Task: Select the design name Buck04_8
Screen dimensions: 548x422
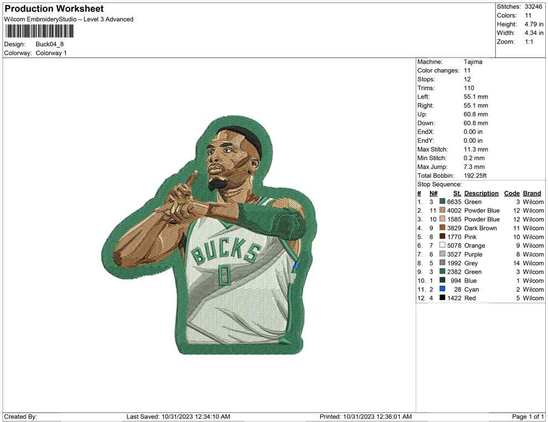Action: (x=50, y=44)
